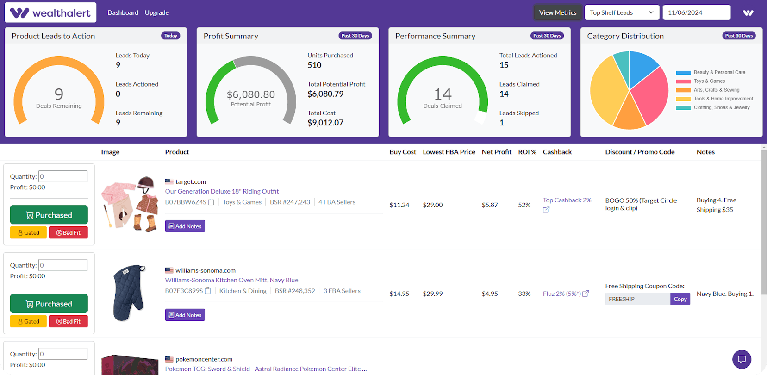Click the Arts, Crafts & Sewing legend swatch
This screenshot has height=375, width=767.
pos(683,90)
